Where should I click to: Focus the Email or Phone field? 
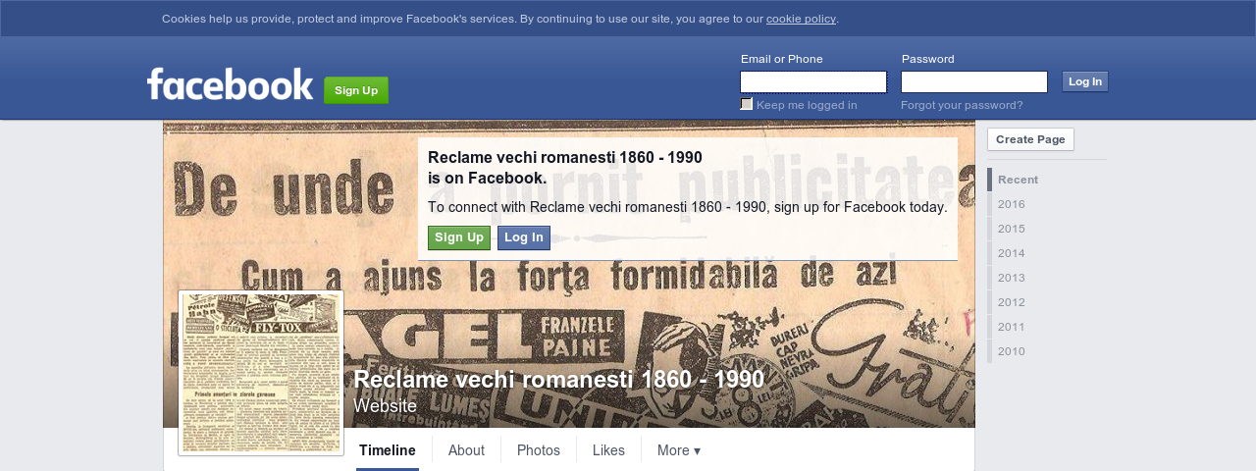(x=813, y=81)
